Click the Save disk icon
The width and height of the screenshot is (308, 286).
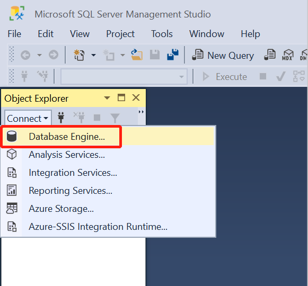tap(155, 55)
